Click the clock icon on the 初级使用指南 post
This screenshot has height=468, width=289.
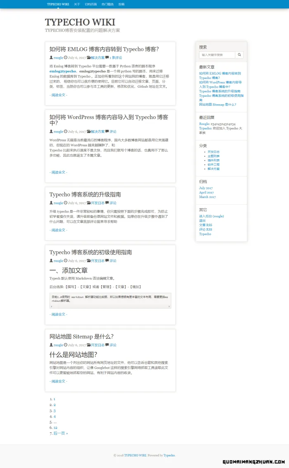click(66, 260)
